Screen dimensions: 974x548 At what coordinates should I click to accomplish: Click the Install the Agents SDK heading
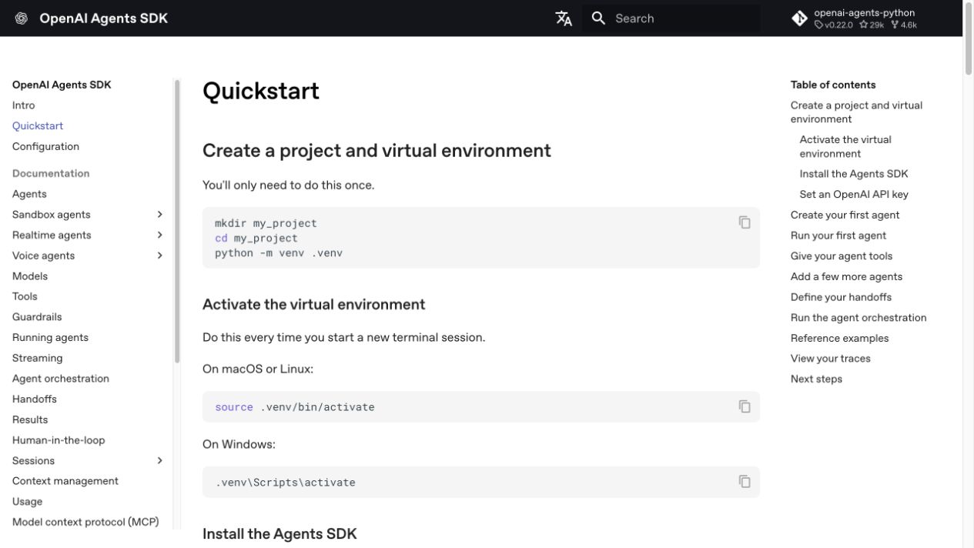coord(279,533)
